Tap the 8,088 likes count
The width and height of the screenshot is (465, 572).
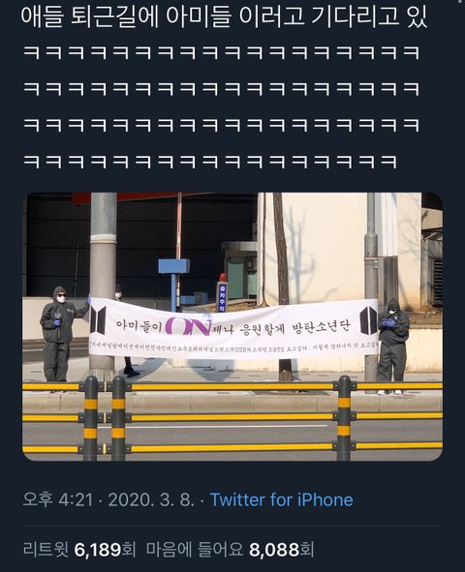tap(274, 549)
